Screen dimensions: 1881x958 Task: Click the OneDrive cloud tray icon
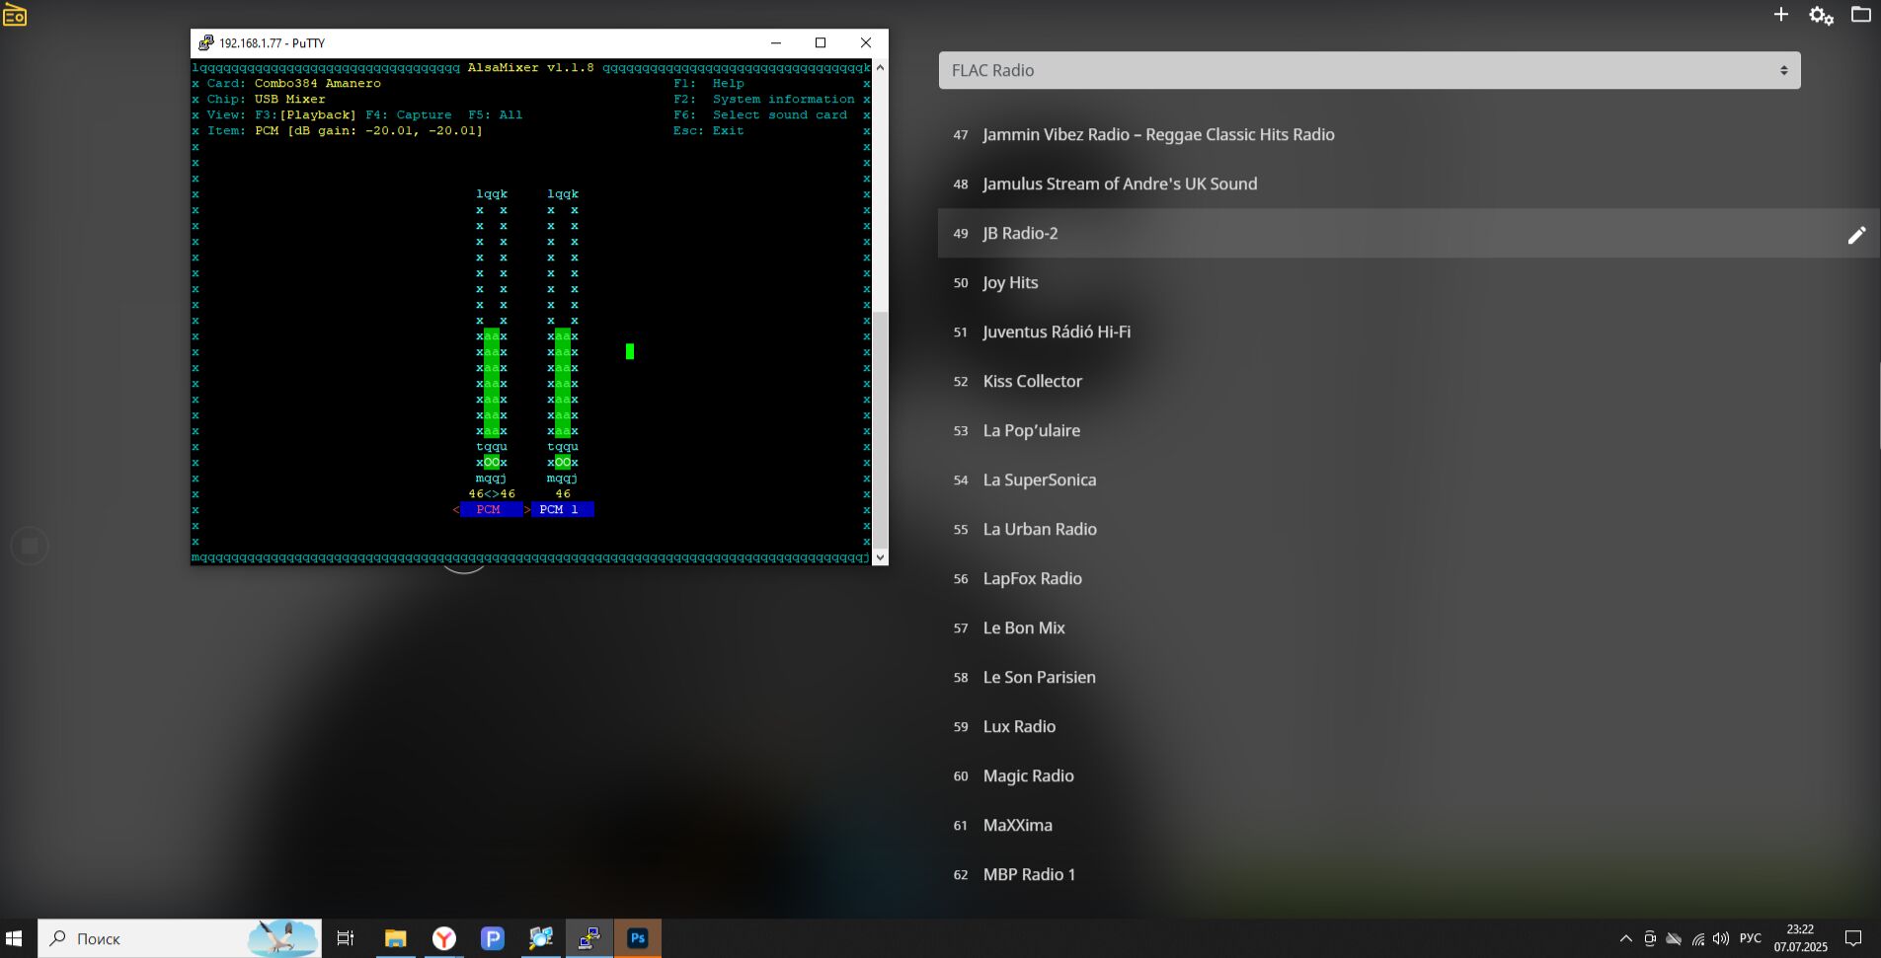pyautogui.click(x=1674, y=938)
